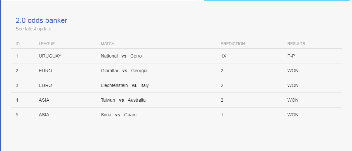Viewport: 352px width, 151px height.
Task: Select the National vs Cerro match
Action: click(x=121, y=56)
